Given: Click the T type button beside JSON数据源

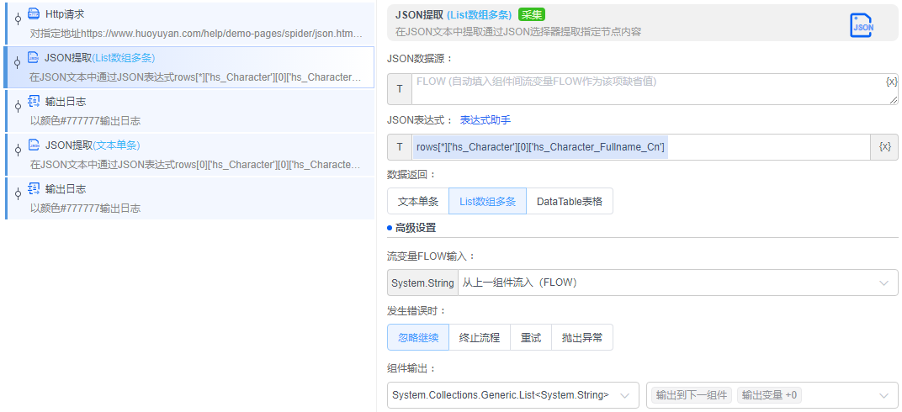Looking at the screenshot, I should pyautogui.click(x=400, y=89).
